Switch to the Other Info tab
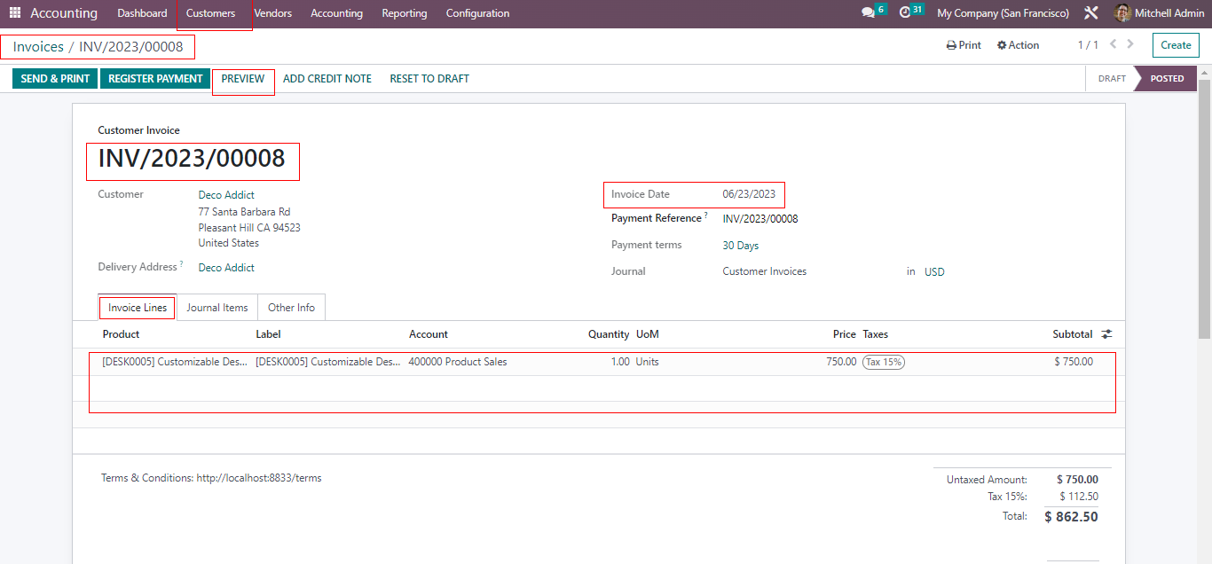The image size is (1212, 564). 291,308
